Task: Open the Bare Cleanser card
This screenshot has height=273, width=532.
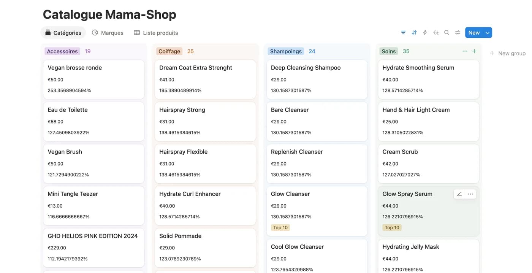Action: click(317, 122)
